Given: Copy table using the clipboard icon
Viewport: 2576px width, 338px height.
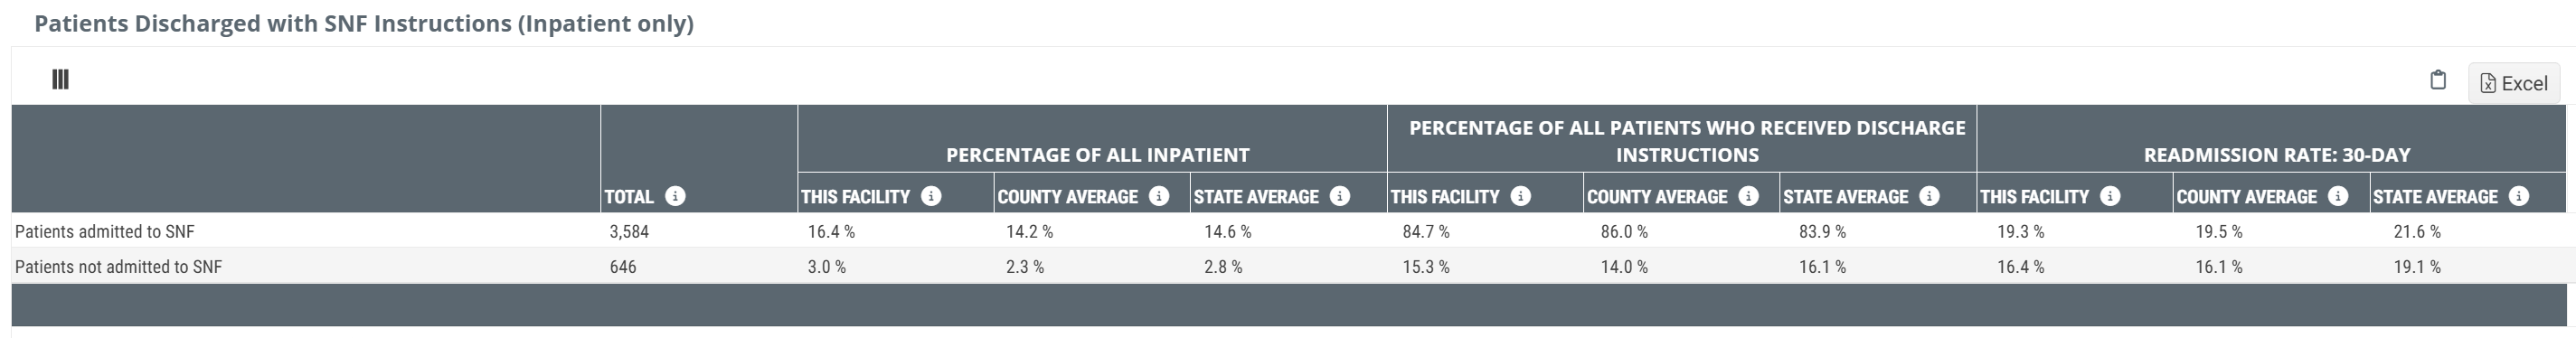Looking at the screenshot, I should point(2438,80).
